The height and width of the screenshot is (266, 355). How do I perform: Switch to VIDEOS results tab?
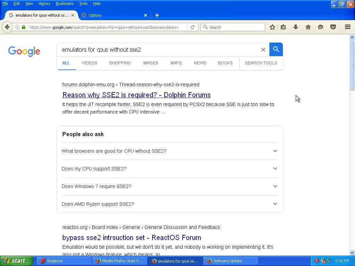pos(89,63)
